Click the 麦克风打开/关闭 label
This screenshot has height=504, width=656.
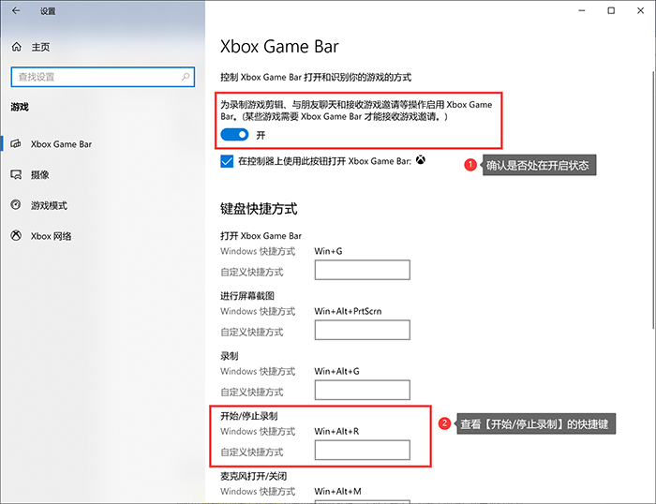click(254, 476)
